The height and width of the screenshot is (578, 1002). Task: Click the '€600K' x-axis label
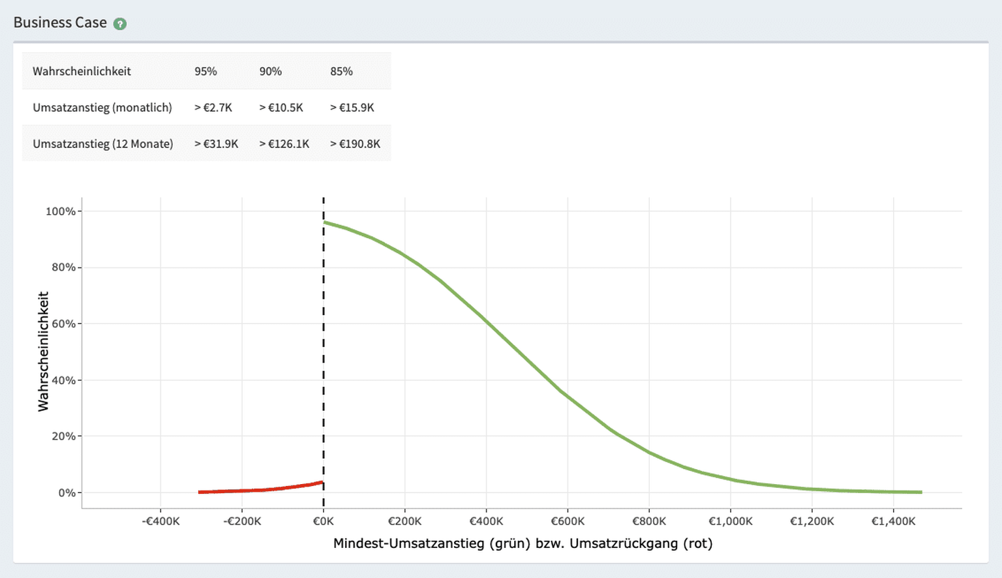click(x=568, y=521)
